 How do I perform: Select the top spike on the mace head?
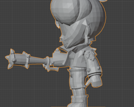(12, 51)
